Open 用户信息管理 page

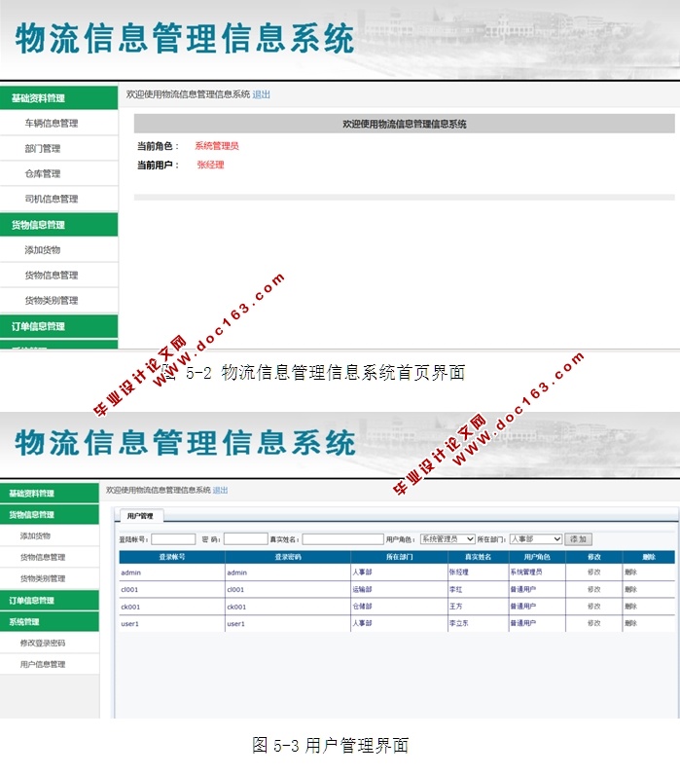point(43,664)
